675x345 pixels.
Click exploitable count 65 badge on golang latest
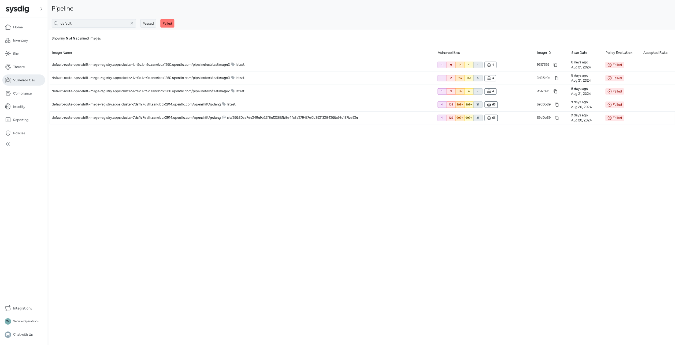coord(491,105)
